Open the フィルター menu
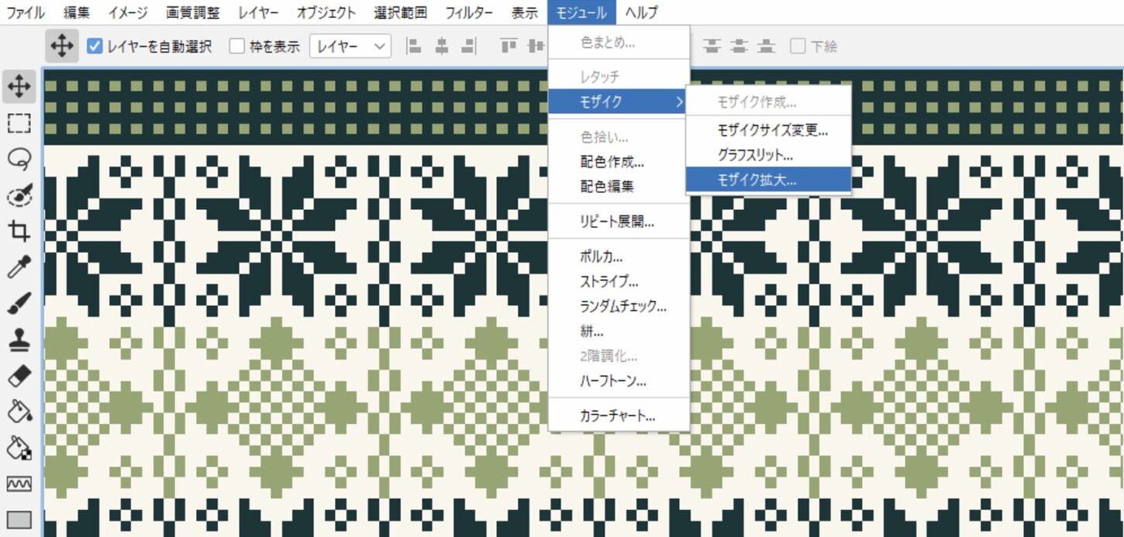 469,12
